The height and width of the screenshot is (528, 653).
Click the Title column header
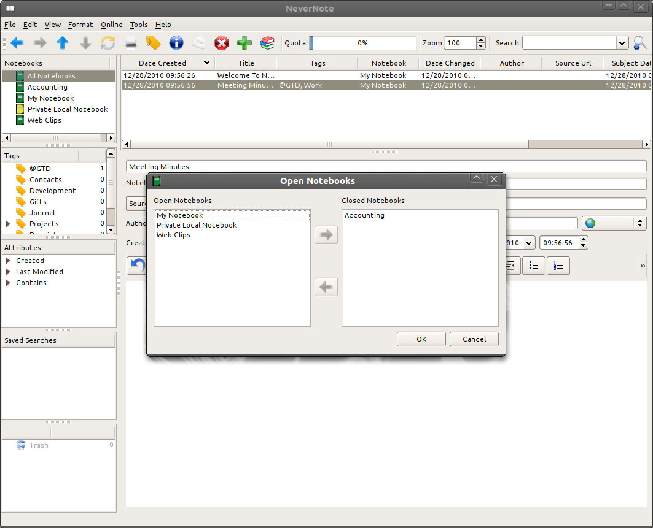pyautogui.click(x=246, y=63)
